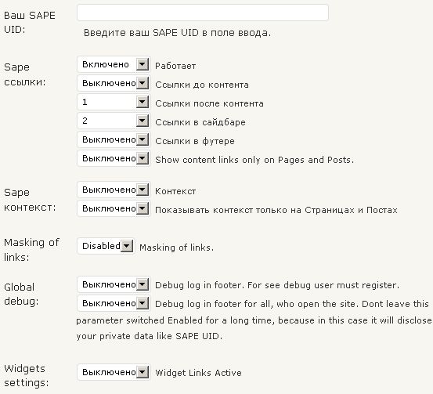Viewport: 433px width, 394px height.
Task: Click arrow button next to value 1
Action: [x=143, y=102]
